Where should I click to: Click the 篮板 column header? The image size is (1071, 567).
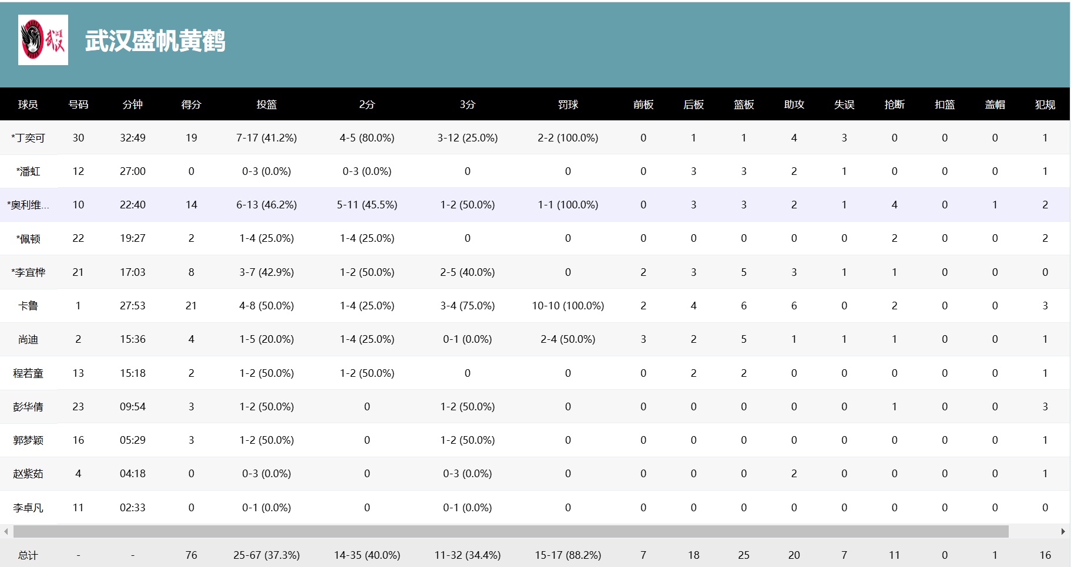coord(744,104)
